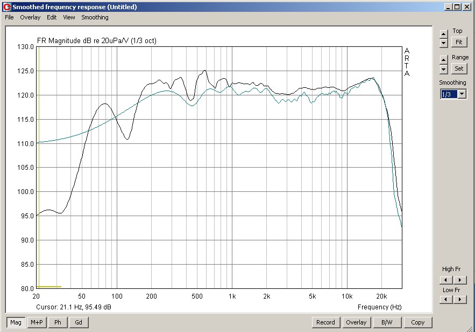
Task: Click the Copy button
Action: (418, 322)
